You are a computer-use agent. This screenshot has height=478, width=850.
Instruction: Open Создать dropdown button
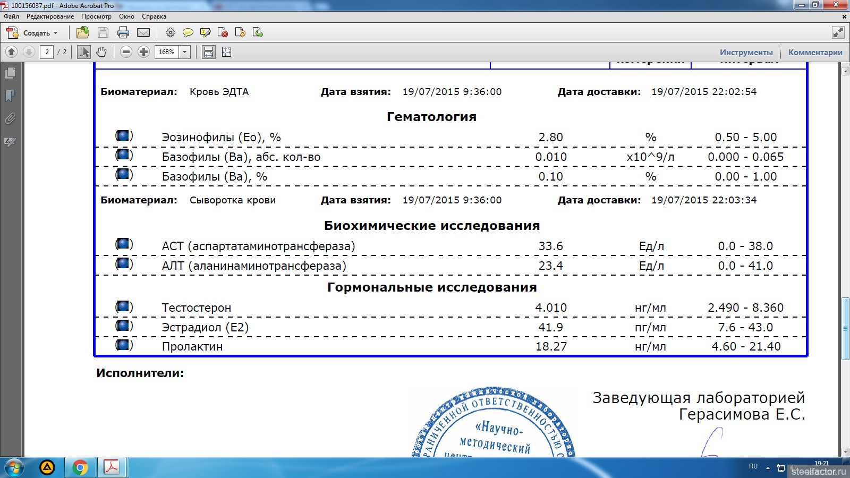coord(33,32)
